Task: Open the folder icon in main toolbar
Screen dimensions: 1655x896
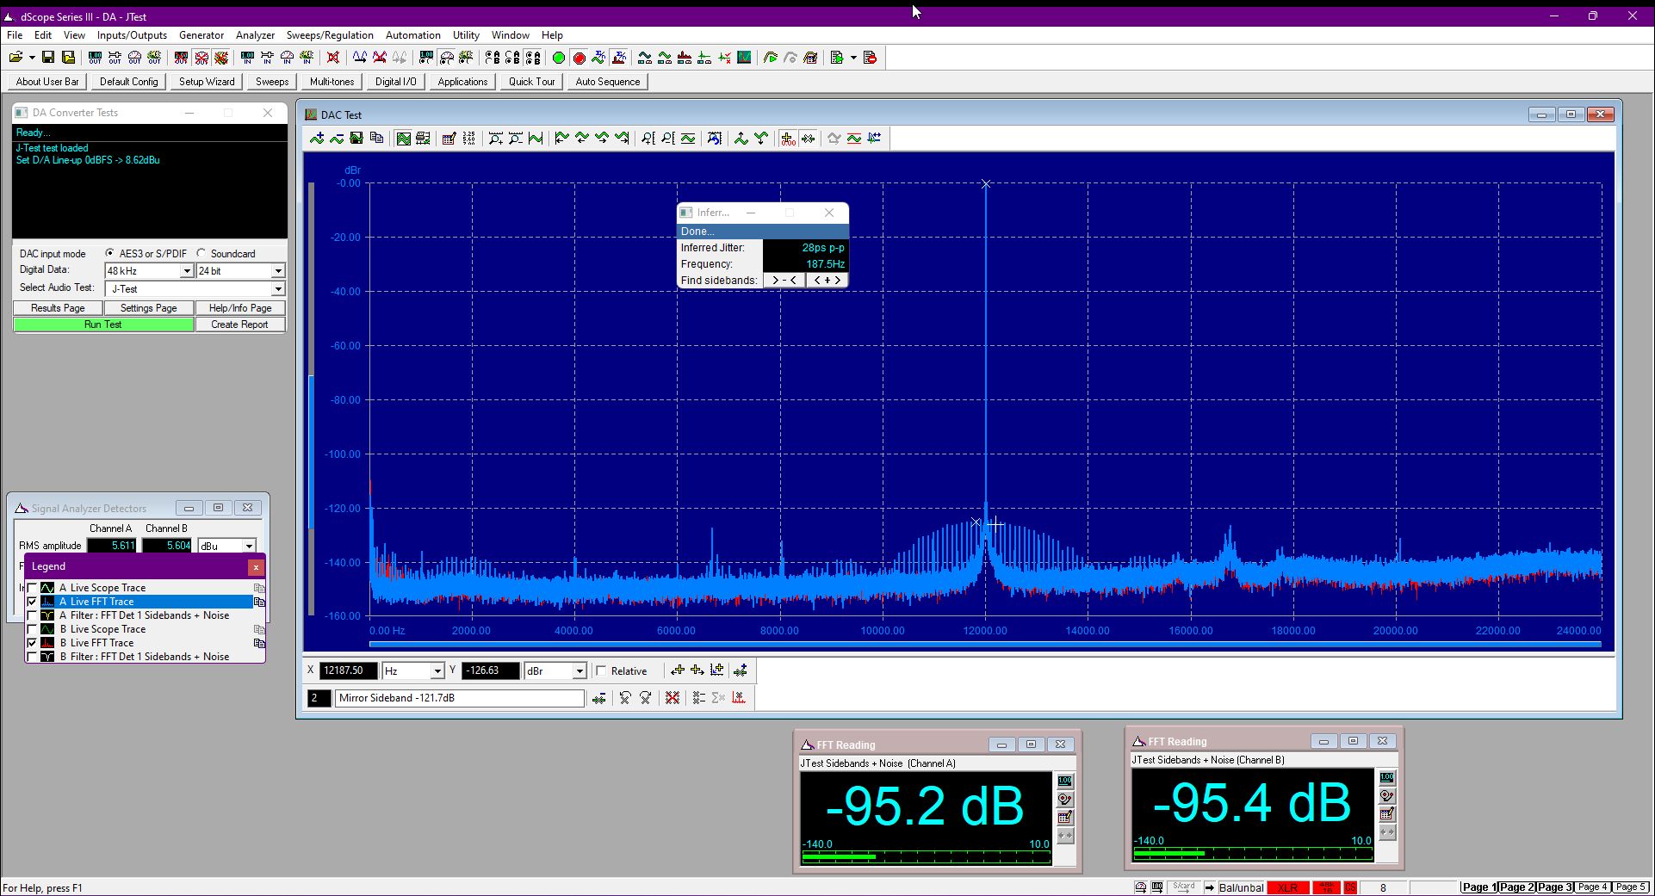Action: 15,58
